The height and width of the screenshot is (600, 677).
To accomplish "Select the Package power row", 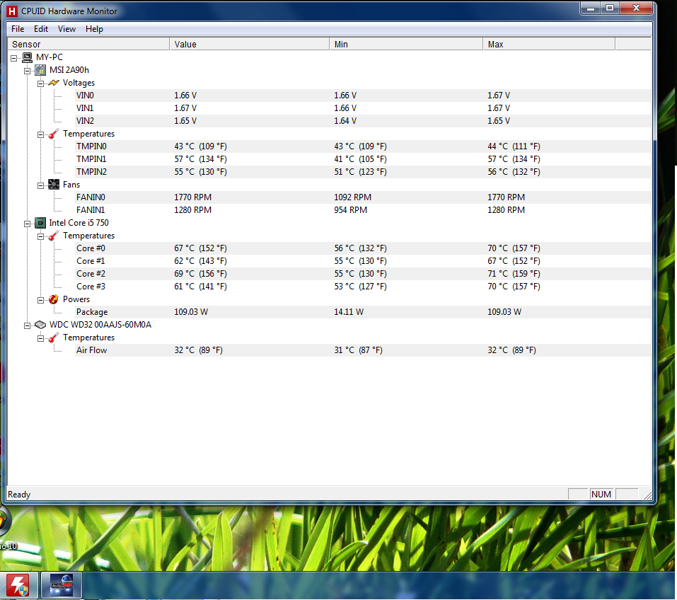I will tap(363, 312).
